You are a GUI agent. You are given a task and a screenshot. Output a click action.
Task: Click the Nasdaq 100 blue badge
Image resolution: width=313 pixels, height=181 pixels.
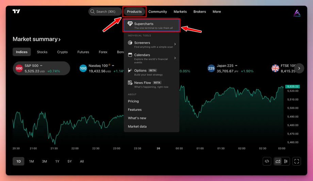83,68
